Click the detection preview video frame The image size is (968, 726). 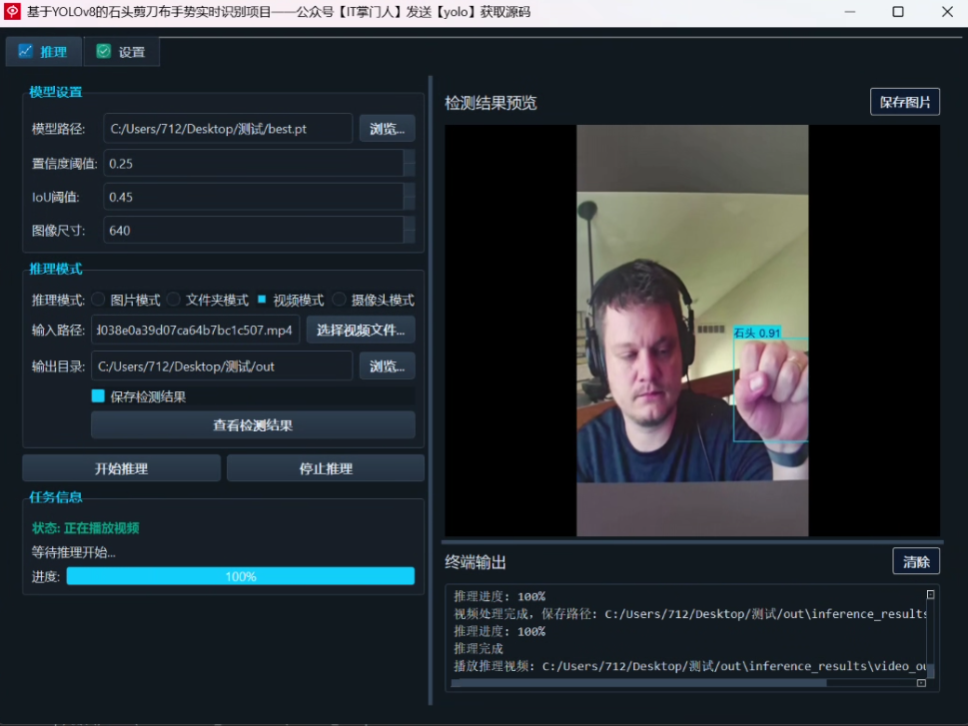tap(692, 331)
